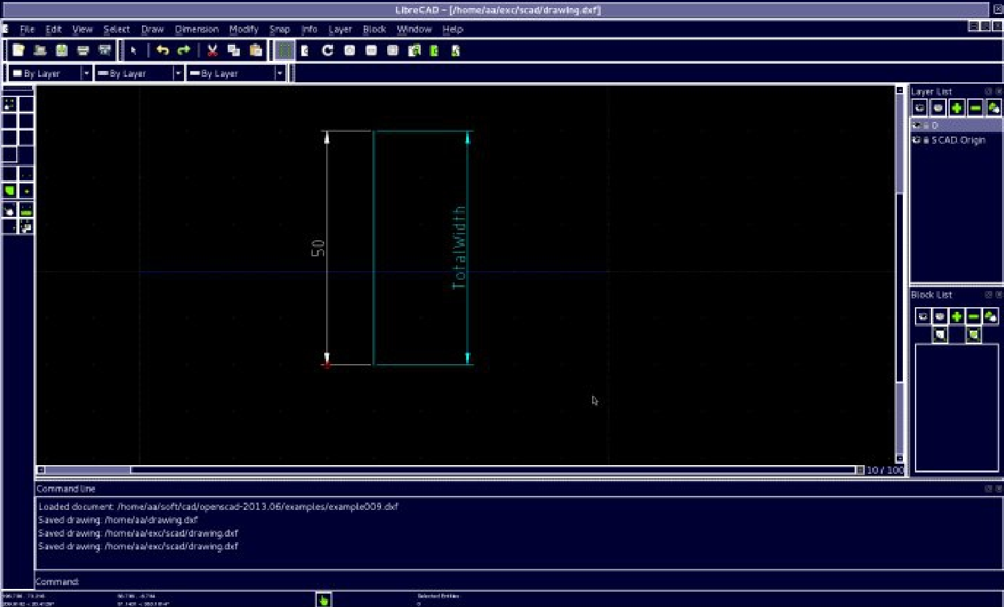Add a new layer with green plus
This screenshot has width=1004, height=607.
click(956, 108)
